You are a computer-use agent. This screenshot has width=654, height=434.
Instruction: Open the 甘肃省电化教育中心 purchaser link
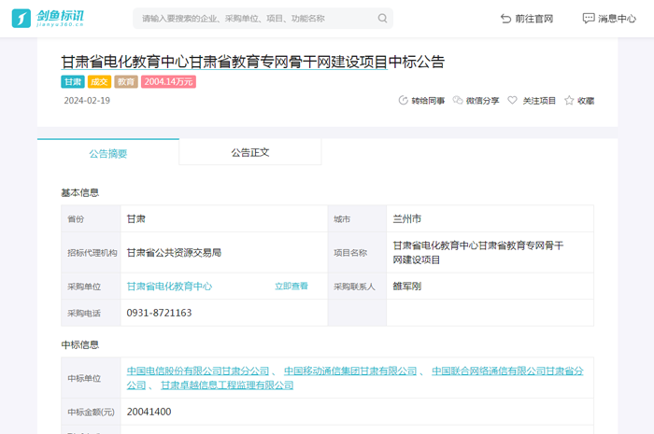(169, 287)
